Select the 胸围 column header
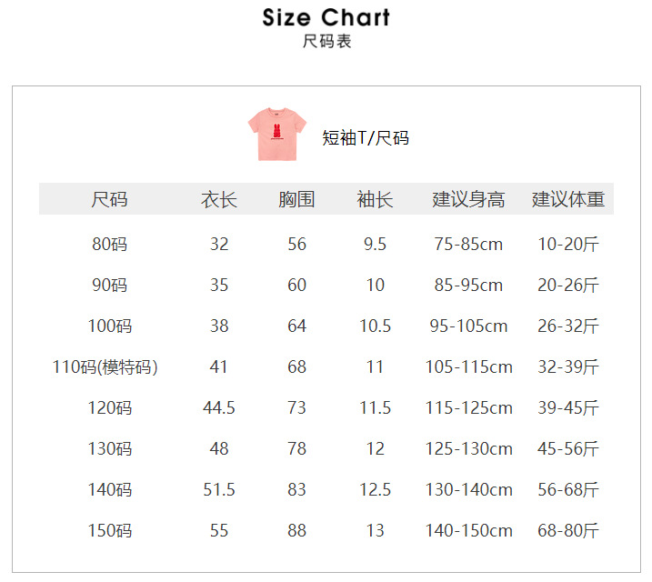 point(296,199)
